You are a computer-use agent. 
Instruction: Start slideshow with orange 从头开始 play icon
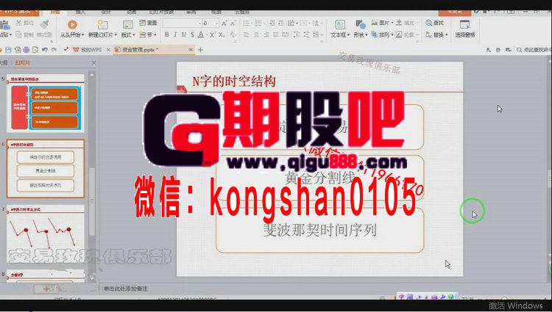tap(72, 24)
